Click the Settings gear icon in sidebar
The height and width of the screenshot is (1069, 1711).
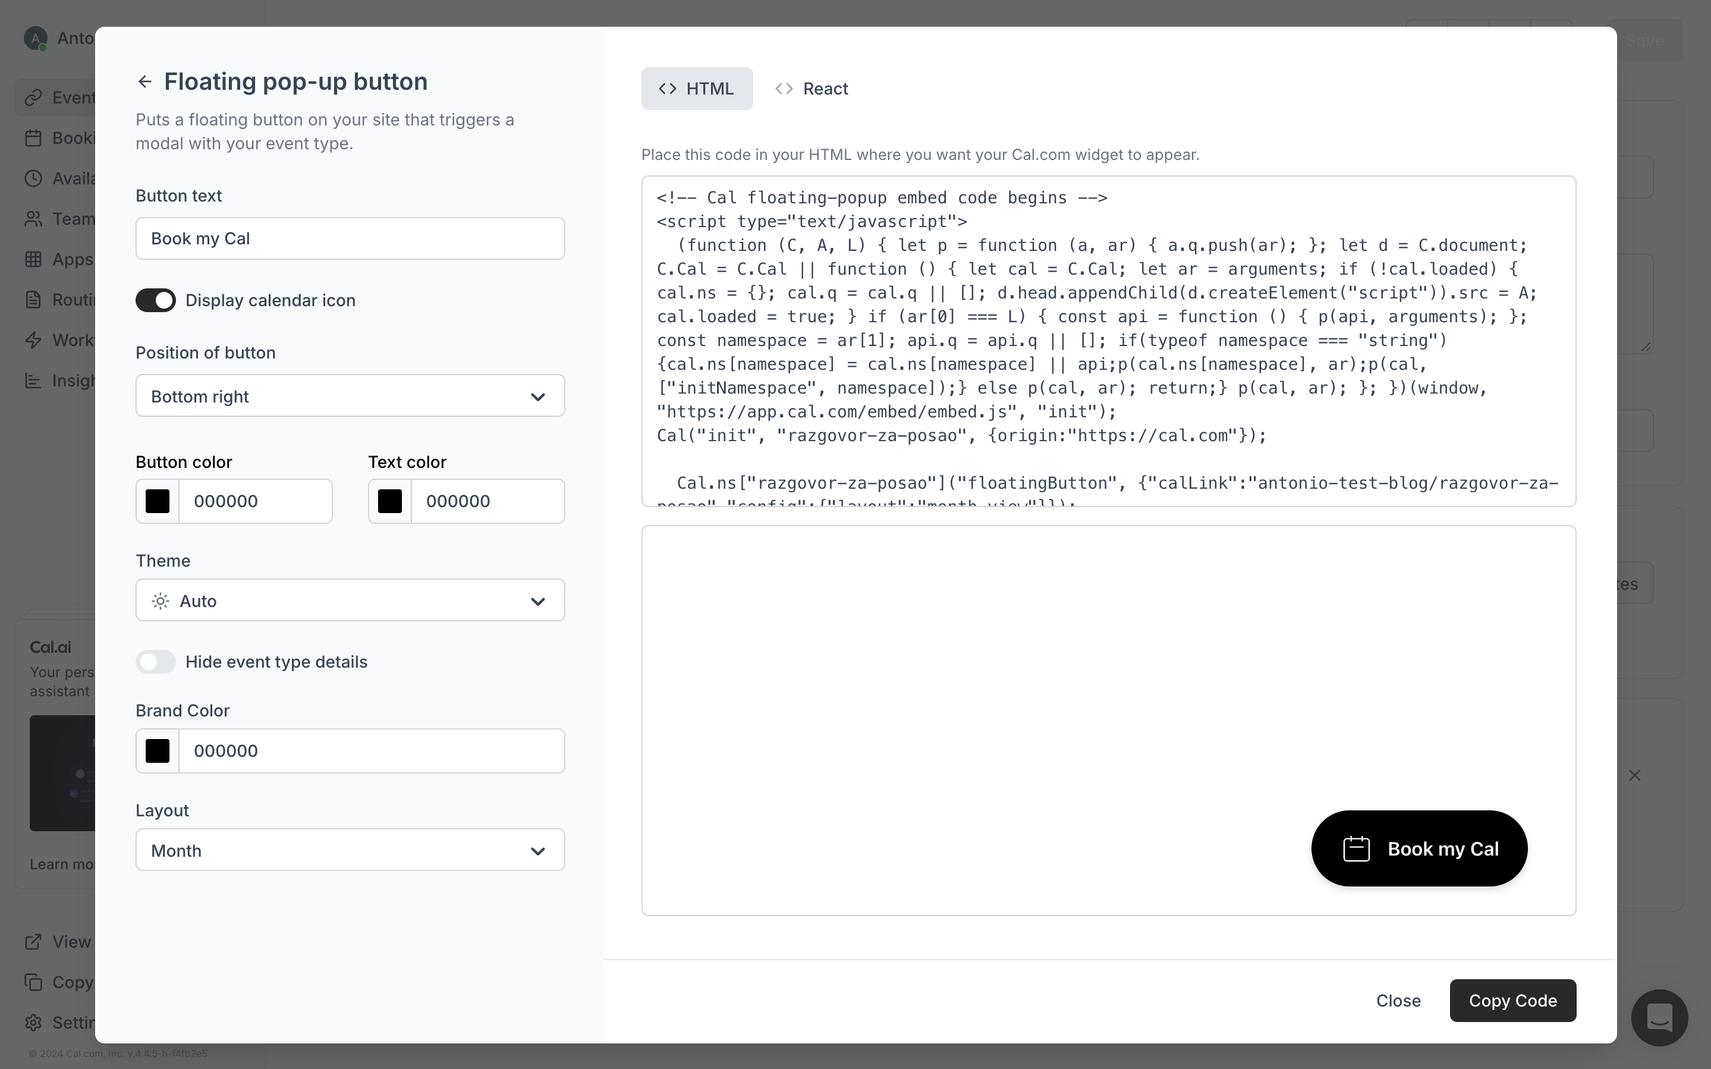point(33,1023)
